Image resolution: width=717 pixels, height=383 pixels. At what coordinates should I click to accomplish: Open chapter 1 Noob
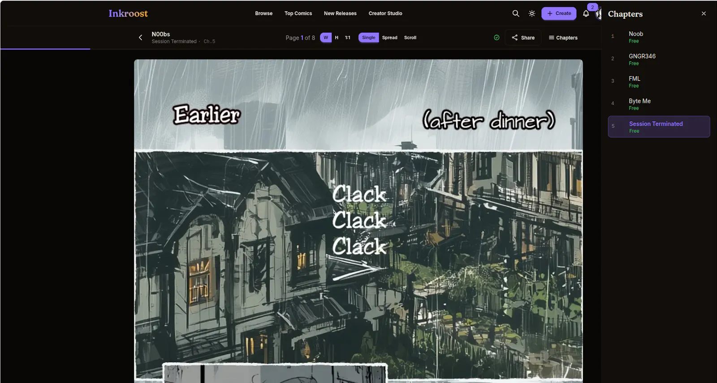(659, 37)
